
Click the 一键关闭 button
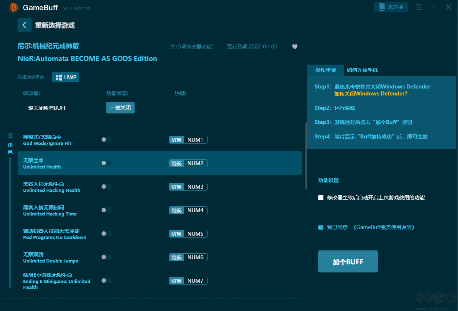[120, 108]
